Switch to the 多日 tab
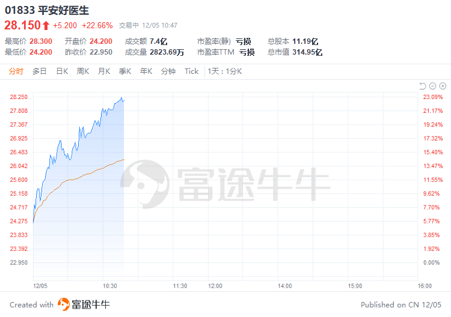Screen dimensions: 451x317 [x=40, y=71]
